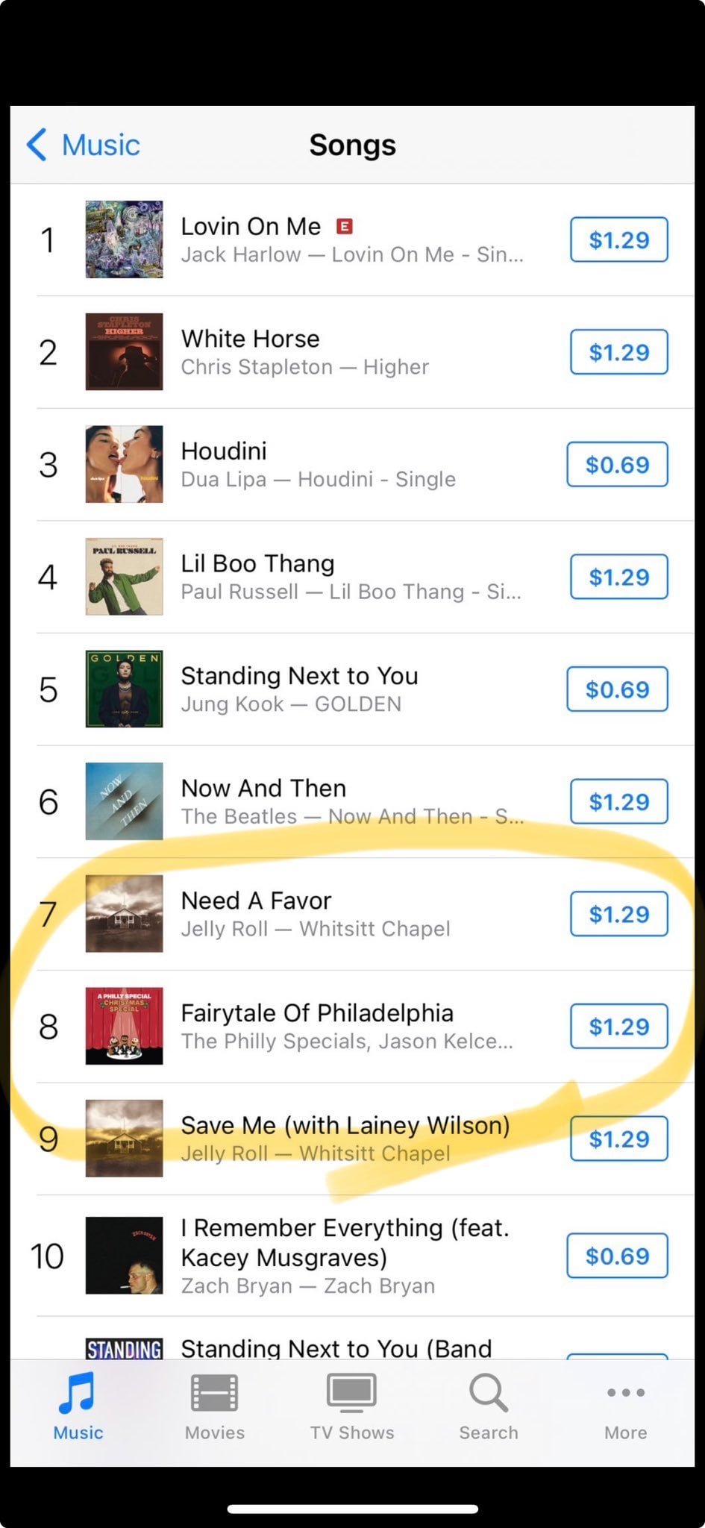The image size is (705, 1528).
Task: Open the Lovin On Me album artwork
Action: (124, 239)
